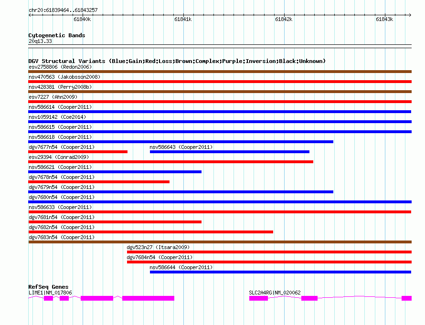Click nsv428381 (Perry2008b) label

click(x=60, y=87)
